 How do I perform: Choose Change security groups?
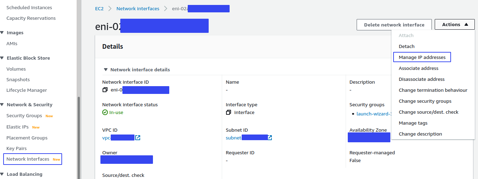425,101
